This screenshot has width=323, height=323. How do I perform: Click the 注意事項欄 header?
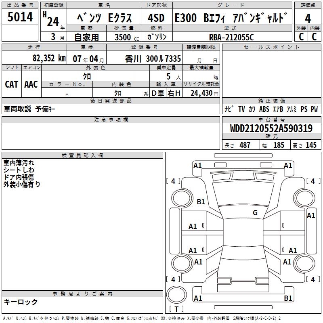111,120
